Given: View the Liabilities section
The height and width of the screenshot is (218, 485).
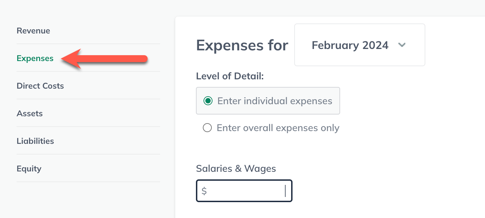Looking at the screenshot, I should (x=35, y=141).
